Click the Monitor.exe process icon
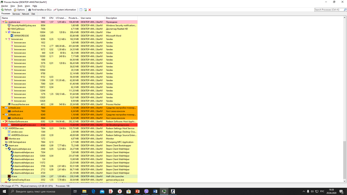Viewport: 347px width, 195px height. tap(6, 139)
